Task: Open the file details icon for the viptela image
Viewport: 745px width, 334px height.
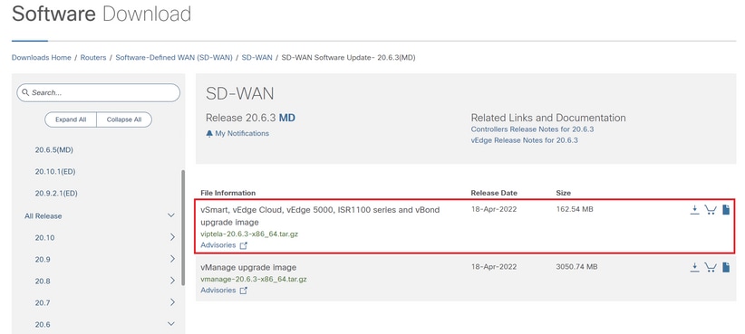Action: 726,210
